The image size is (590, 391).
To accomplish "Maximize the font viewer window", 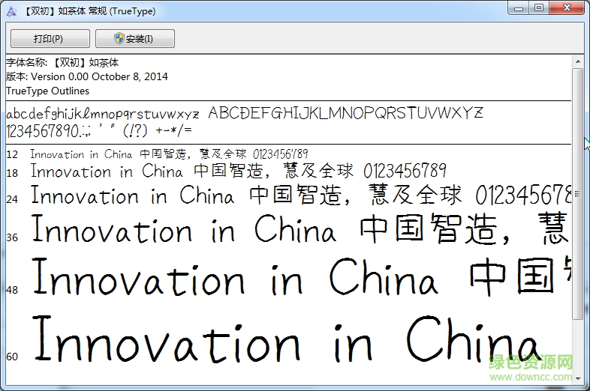I will point(538,7).
